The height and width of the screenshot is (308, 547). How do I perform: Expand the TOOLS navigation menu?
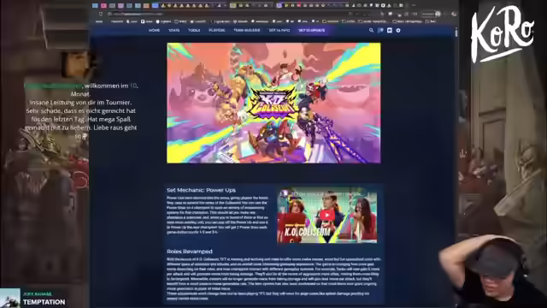coord(194,31)
